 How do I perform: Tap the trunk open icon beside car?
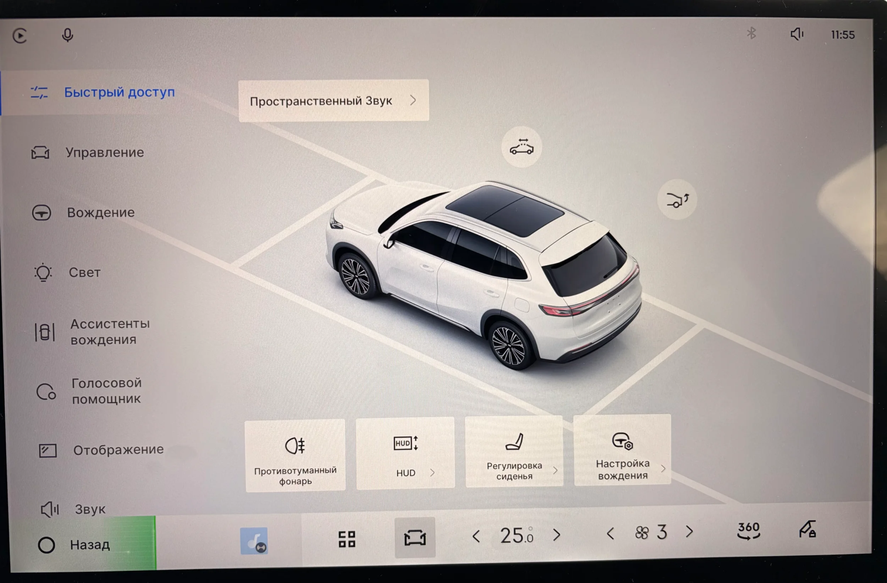677,200
